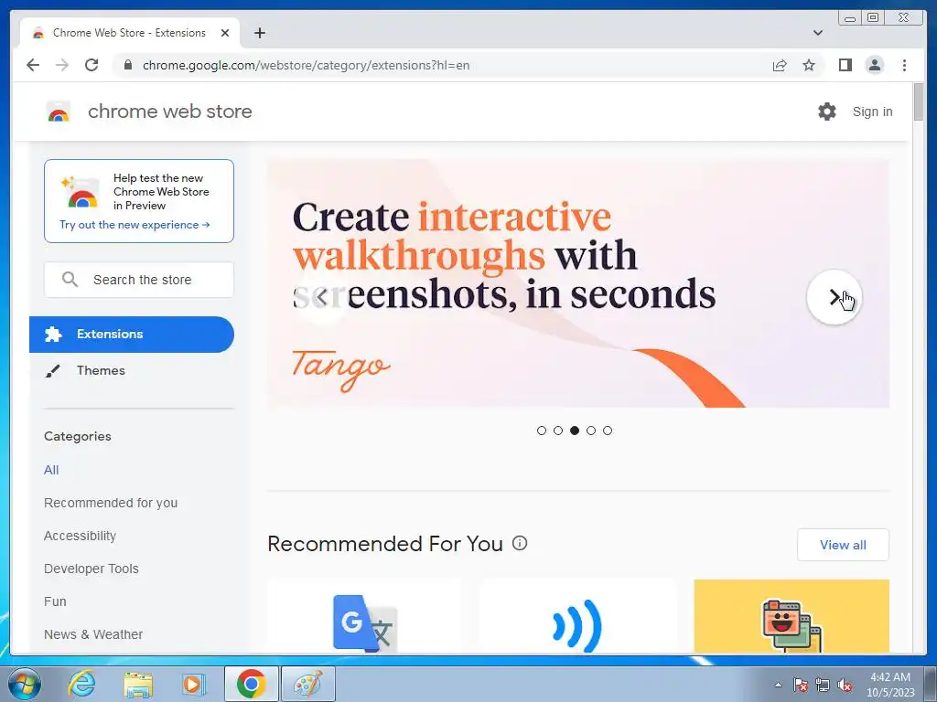Open the Chrome three-dot menu
The width and height of the screenshot is (937, 702).
click(x=904, y=65)
